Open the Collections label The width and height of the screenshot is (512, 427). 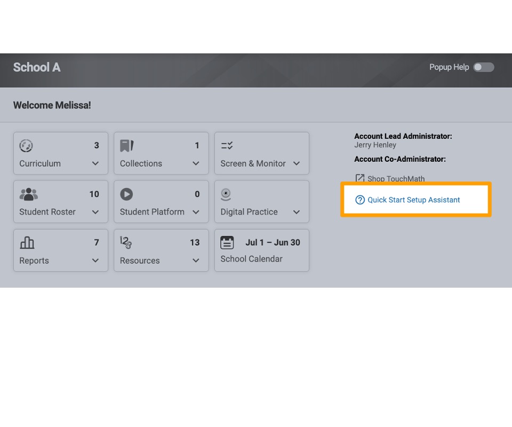coord(141,163)
